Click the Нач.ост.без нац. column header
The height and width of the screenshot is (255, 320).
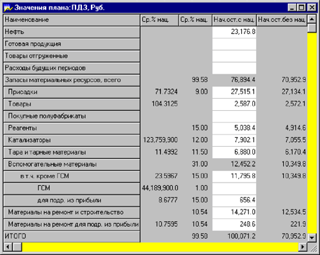[x=282, y=20]
